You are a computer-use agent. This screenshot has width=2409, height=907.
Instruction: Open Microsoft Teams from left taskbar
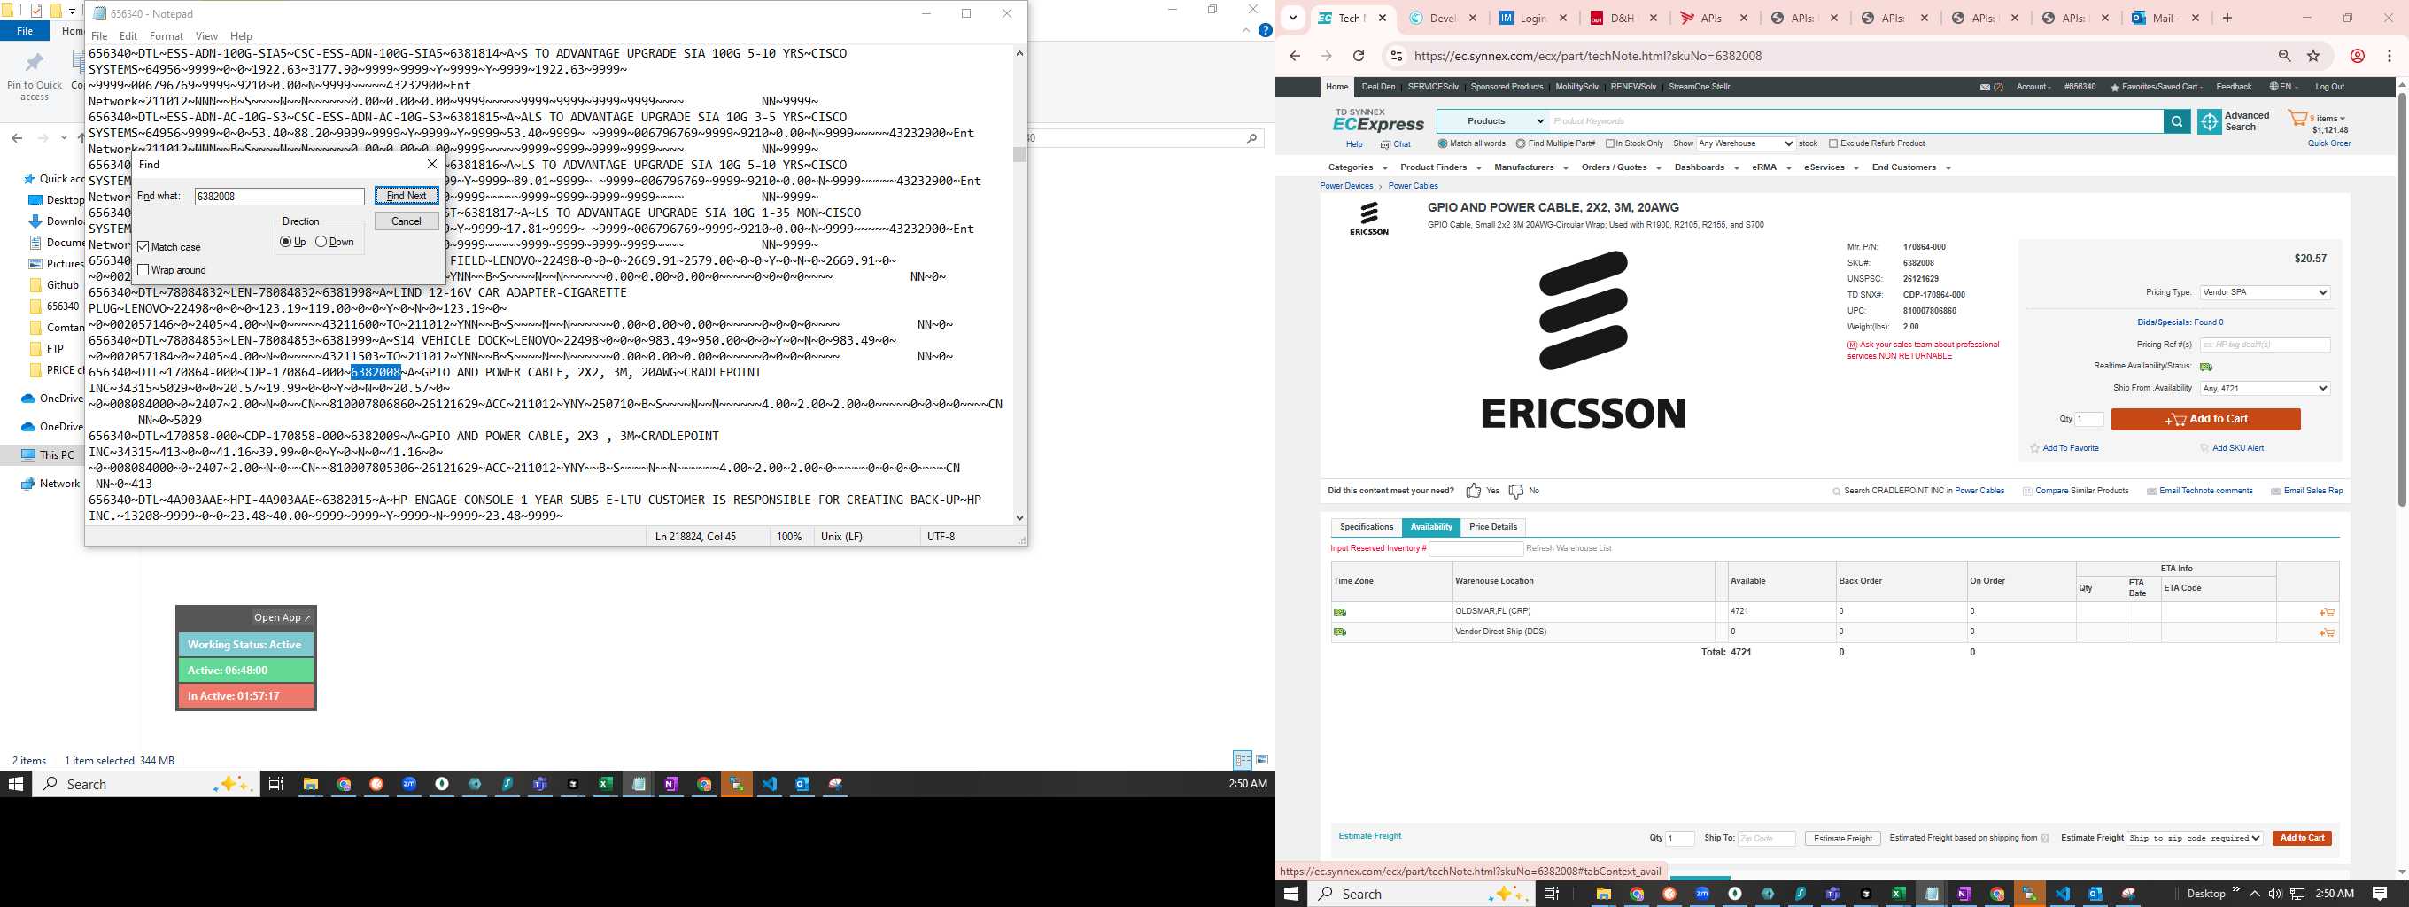539,785
